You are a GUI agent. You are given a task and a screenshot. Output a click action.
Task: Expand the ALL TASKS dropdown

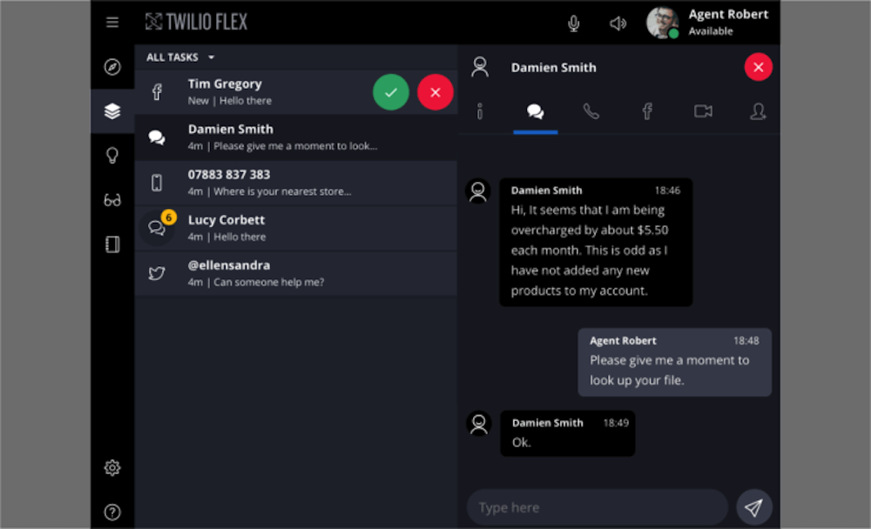click(180, 57)
